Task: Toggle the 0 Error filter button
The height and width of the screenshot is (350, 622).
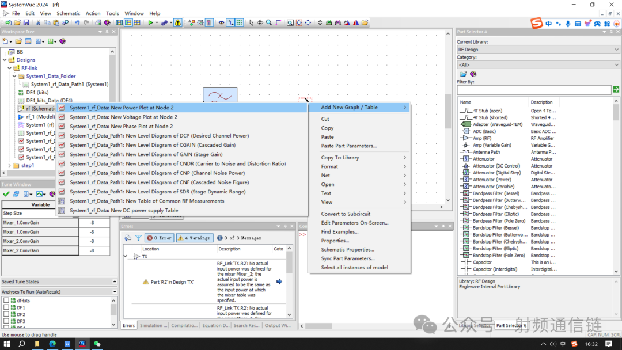Action: (x=160, y=238)
